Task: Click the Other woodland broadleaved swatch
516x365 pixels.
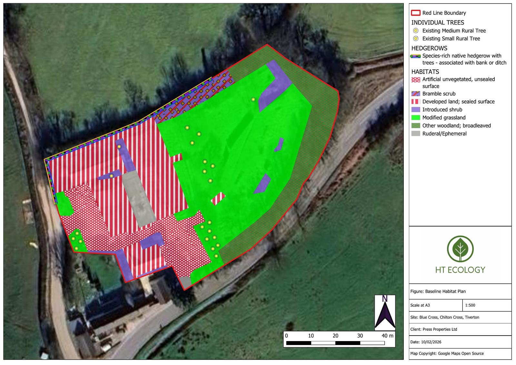Action: 416,126
